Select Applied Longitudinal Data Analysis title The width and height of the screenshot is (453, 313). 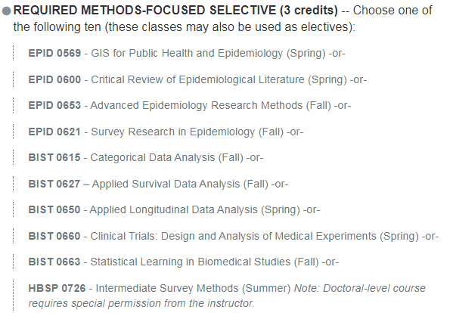click(173, 210)
